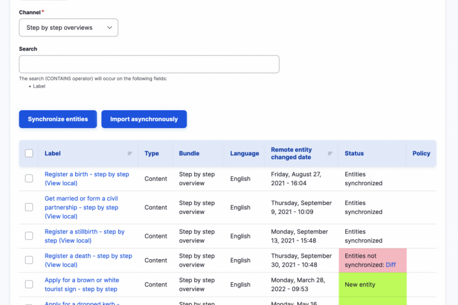Screen dimensions: 458x305
Task: Toggle the select-all checkbox in table header
Action: coord(29,154)
